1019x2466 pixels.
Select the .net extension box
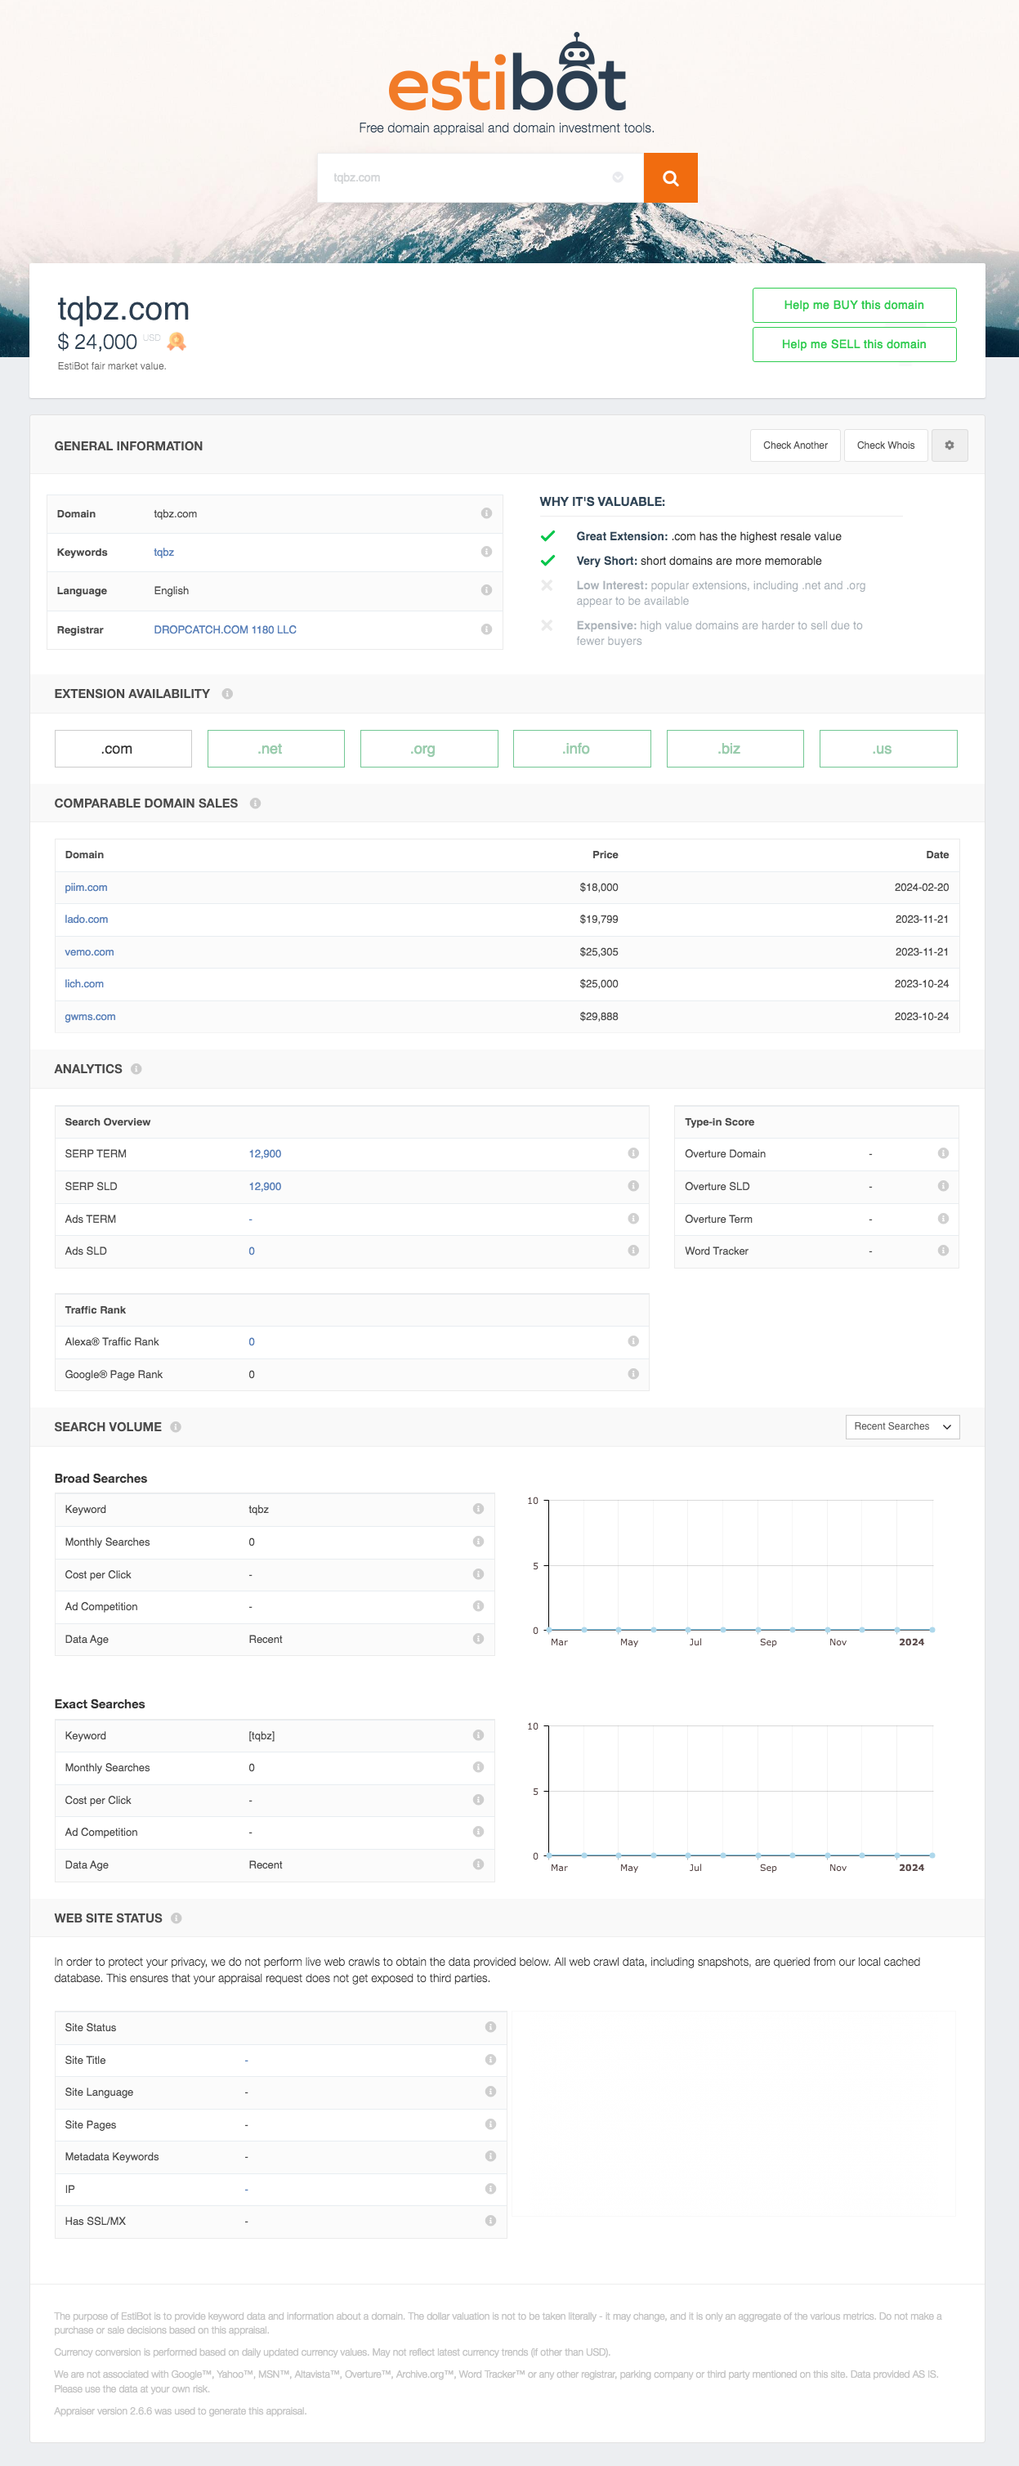[275, 749]
